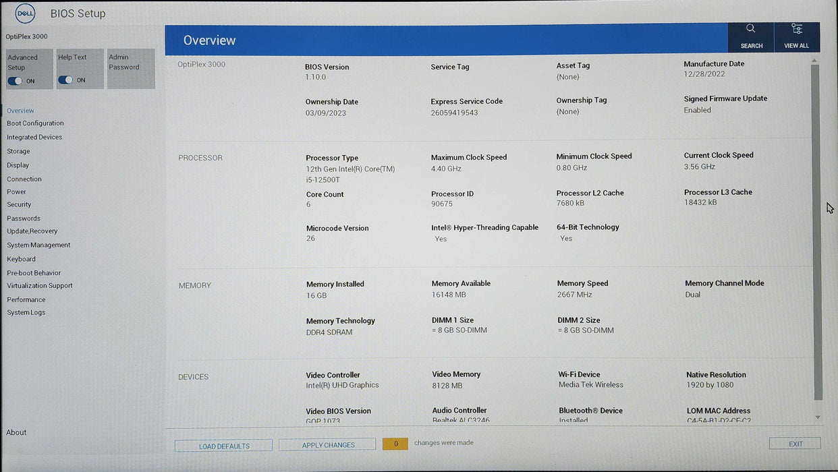Click Processor L2 Cache 7680 kB
The height and width of the screenshot is (472, 838).
[x=570, y=203]
